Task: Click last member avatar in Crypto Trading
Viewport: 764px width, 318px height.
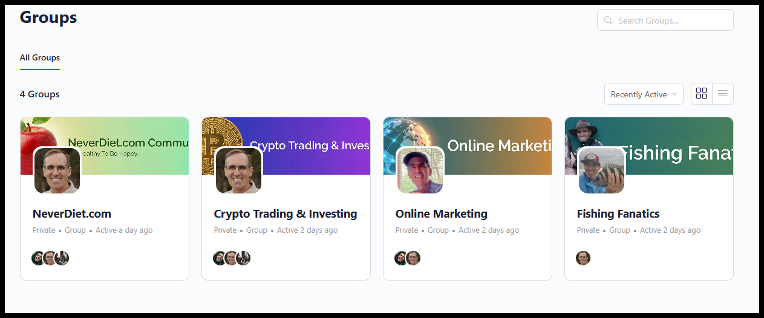Action: (244, 258)
